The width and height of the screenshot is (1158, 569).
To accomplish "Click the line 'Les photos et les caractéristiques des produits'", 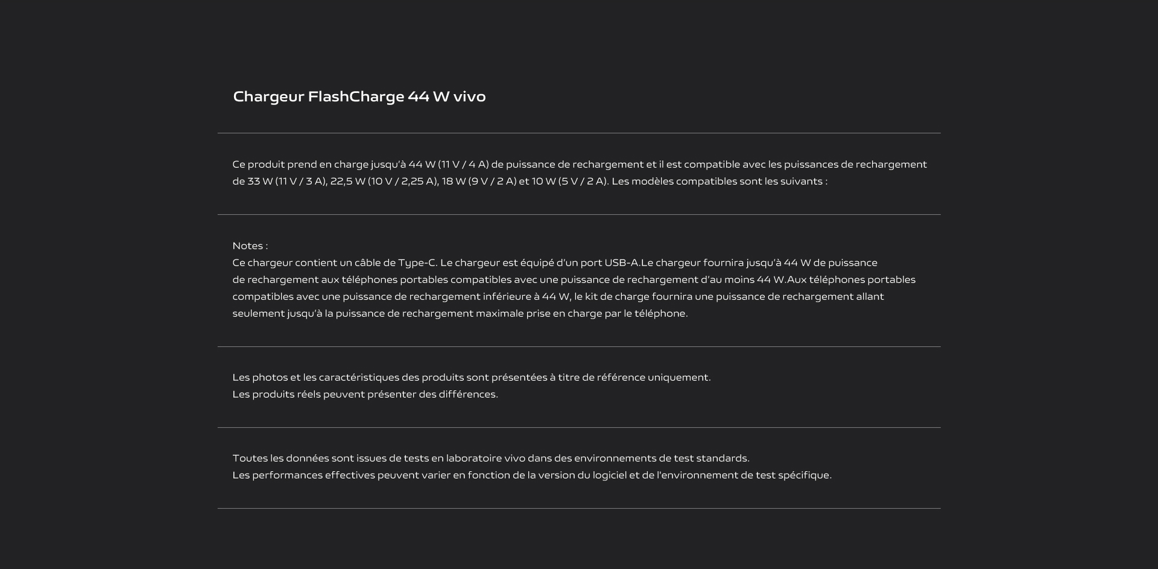I will tap(472, 377).
